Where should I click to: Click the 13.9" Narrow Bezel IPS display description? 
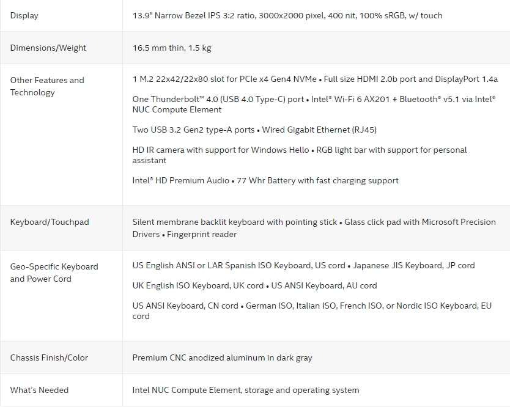coord(287,15)
